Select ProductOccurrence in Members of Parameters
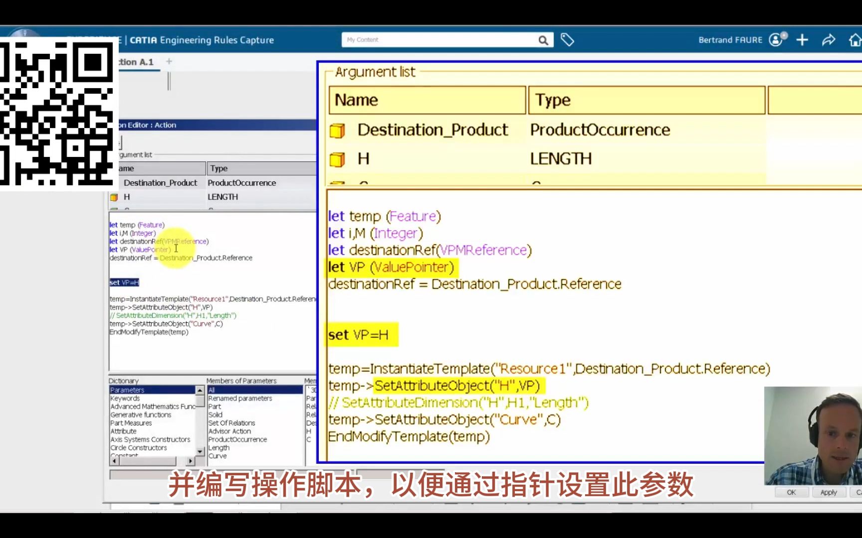Image resolution: width=862 pixels, height=538 pixels. [237, 439]
